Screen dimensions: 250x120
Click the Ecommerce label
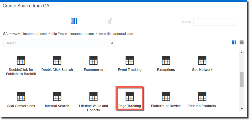[93, 70]
